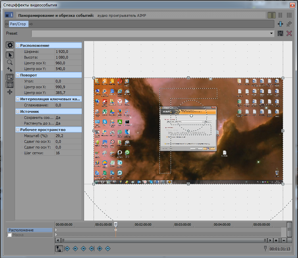Edit Угол rotation value
This screenshot has width=298, height=258.
pyautogui.click(x=68, y=81)
